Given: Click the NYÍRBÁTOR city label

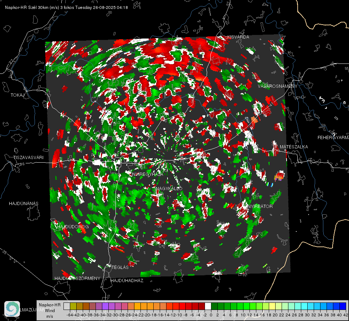Looking at the screenshot, I should tap(260, 206).
